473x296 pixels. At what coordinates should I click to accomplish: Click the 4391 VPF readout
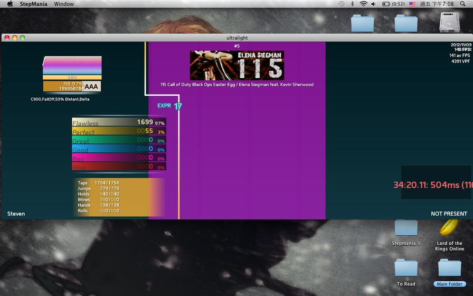coord(460,61)
